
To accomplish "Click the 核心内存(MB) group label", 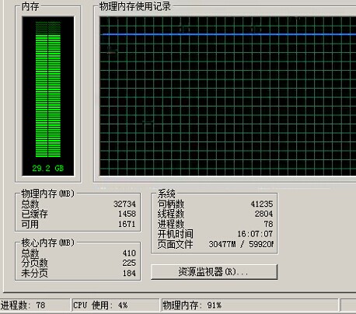I will (x=48, y=242).
